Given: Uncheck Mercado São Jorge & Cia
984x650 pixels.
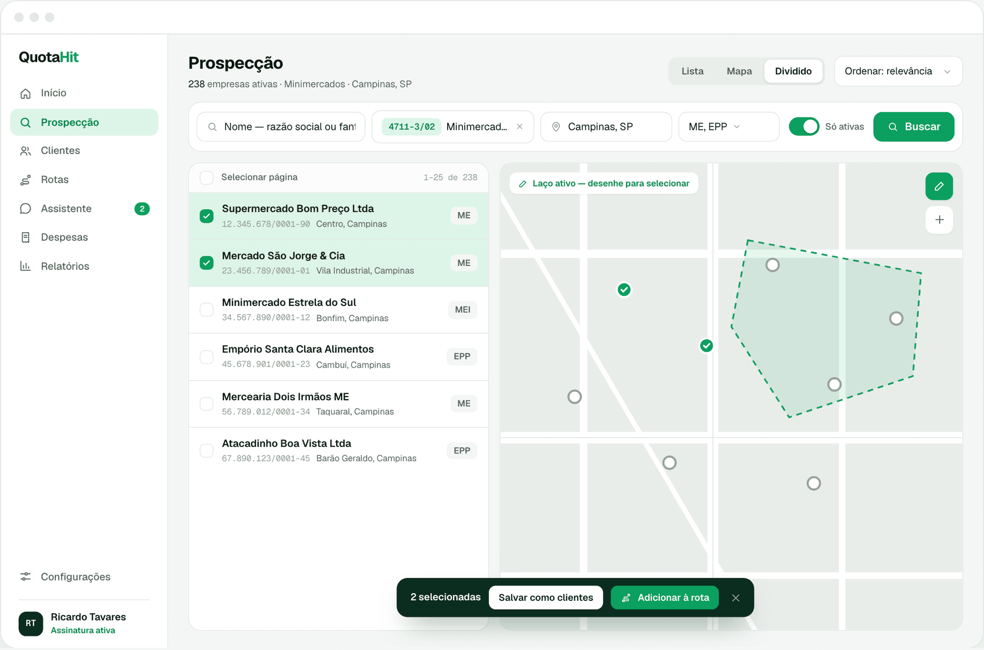Looking at the screenshot, I should click(207, 263).
